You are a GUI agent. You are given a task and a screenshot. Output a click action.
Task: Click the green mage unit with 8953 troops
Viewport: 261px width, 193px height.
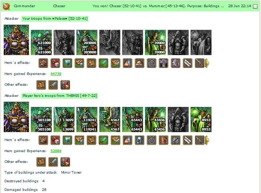tap(201, 119)
